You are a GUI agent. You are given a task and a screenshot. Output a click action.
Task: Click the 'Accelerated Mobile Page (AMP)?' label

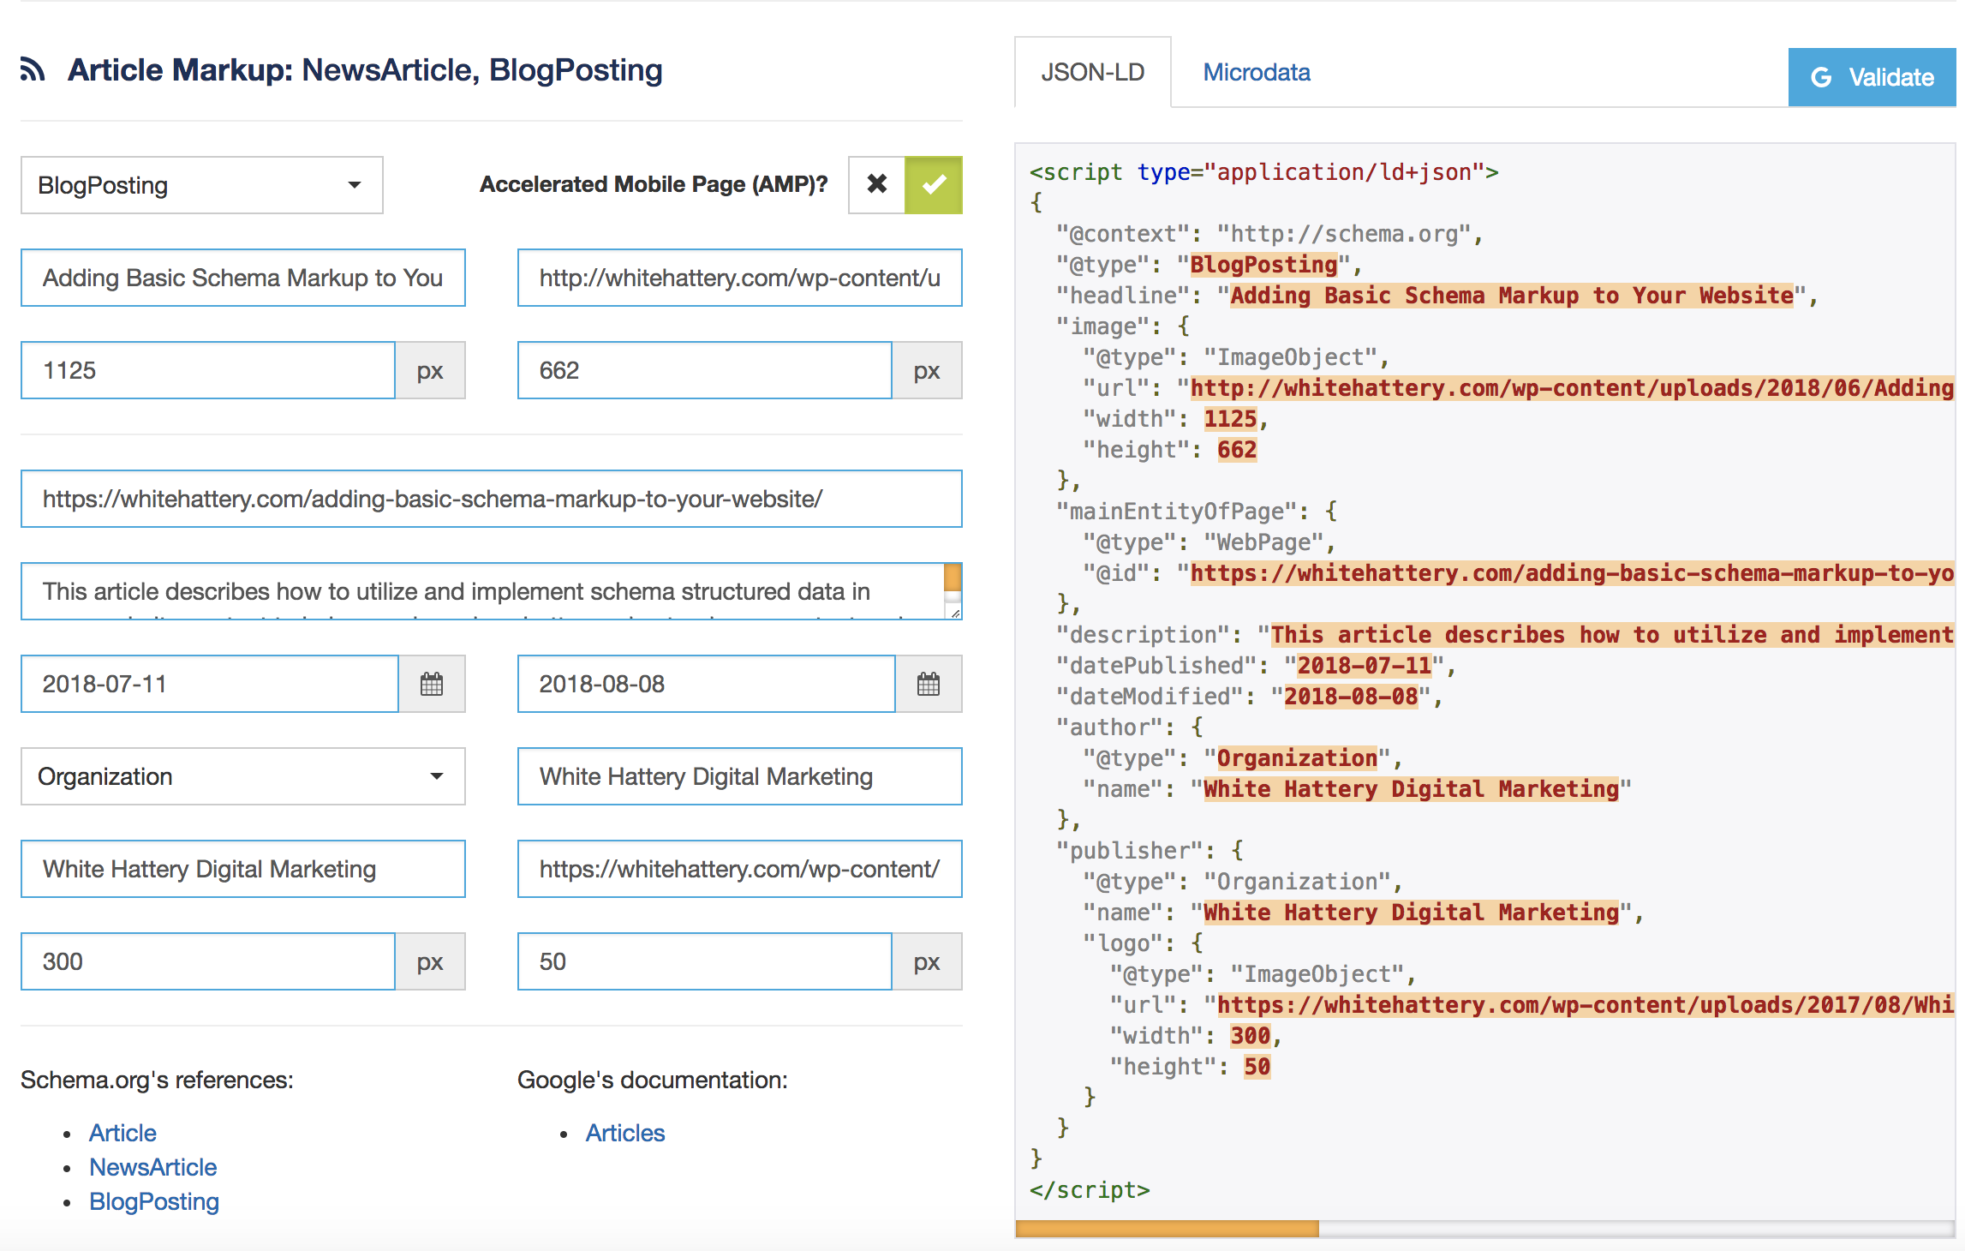pos(654,184)
